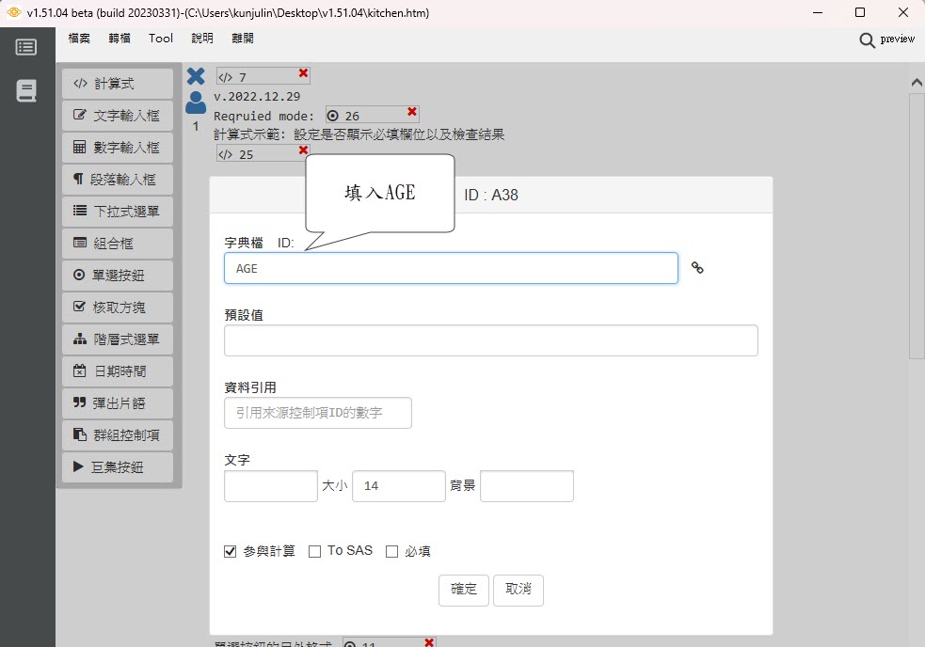925x647 pixels.
Task: Add a 下拉式選單 dropdown control
Action: pyautogui.click(x=118, y=212)
